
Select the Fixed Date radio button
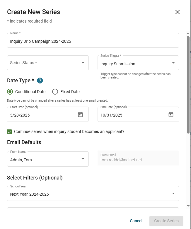tap(55, 92)
